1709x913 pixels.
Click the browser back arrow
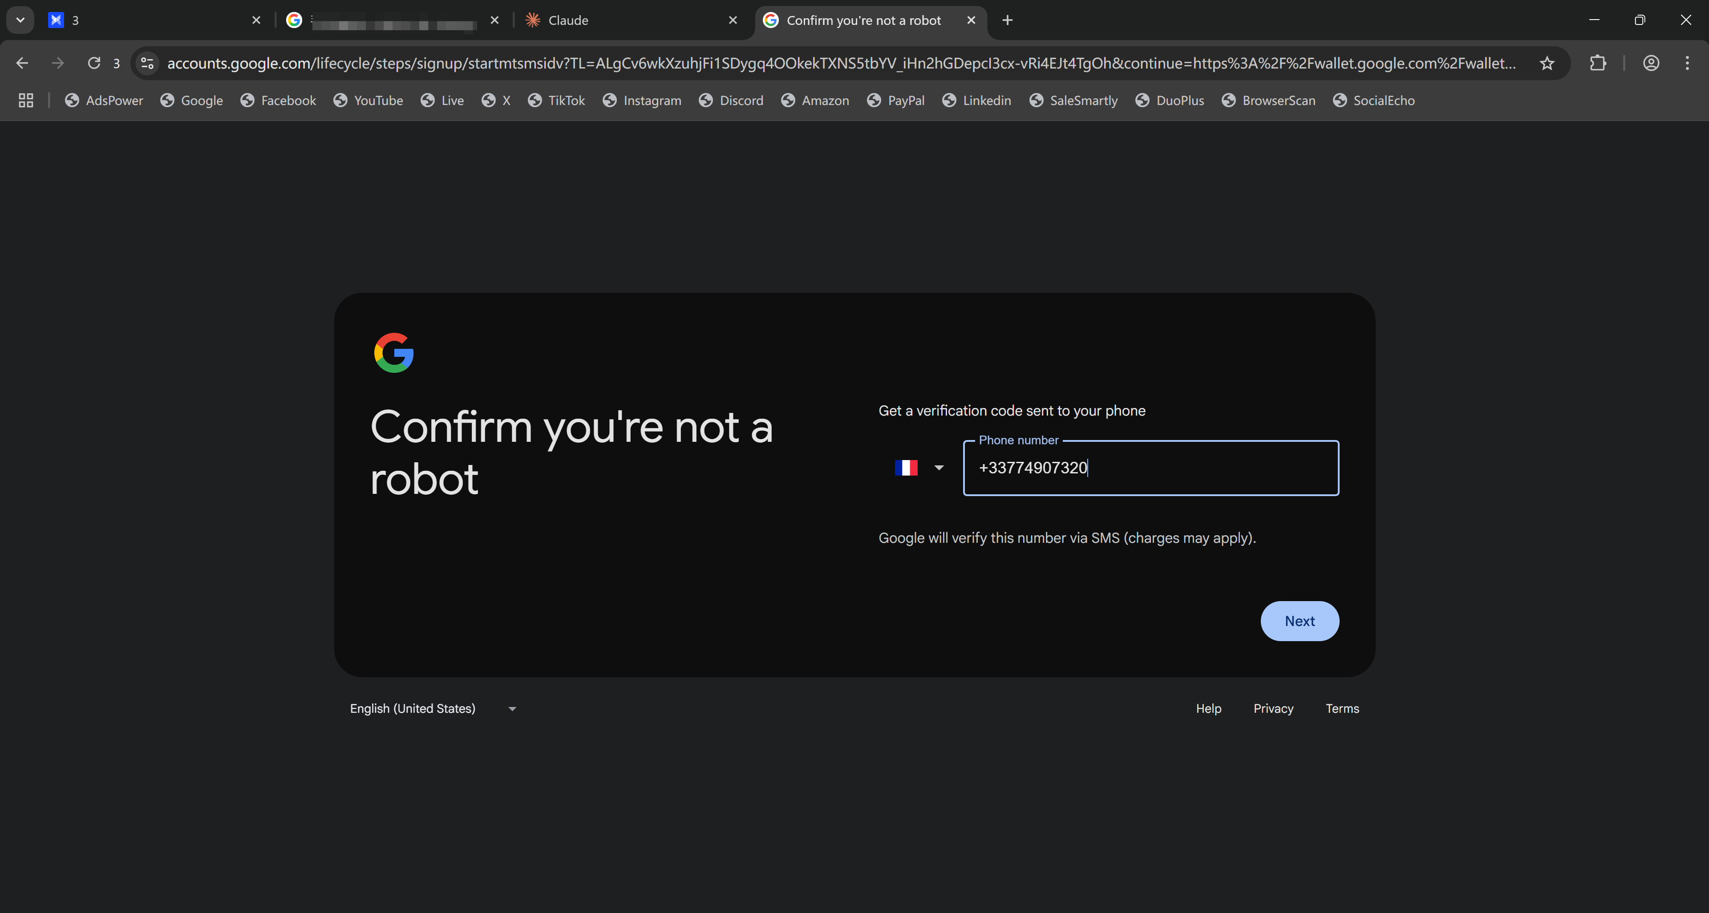click(x=22, y=63)
